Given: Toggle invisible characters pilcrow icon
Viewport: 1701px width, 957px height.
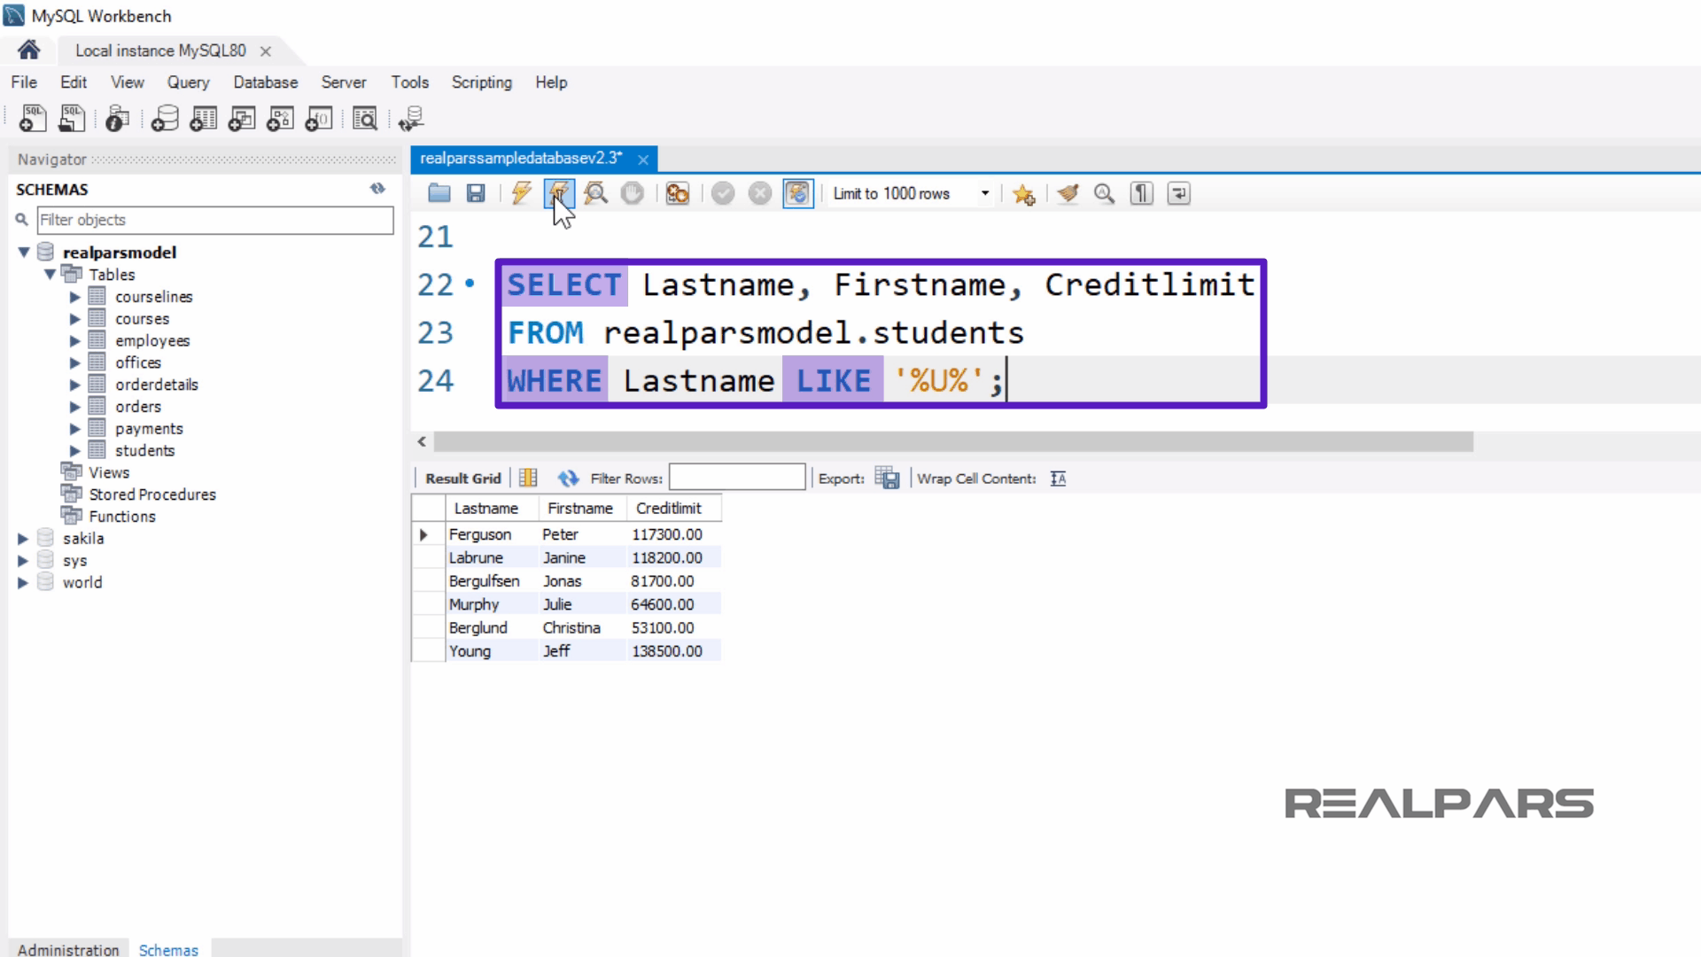Looking at the screenshot, I should coord(1141,193).
